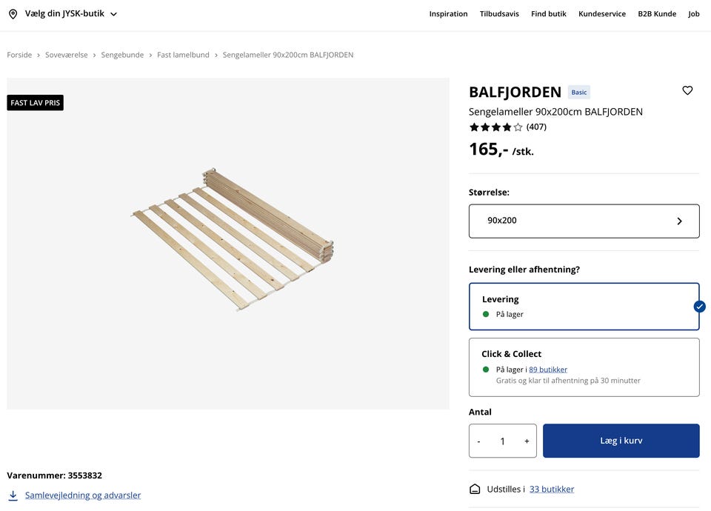Click the chevron beside Vælg din JYSK-butik
The width and height of the screenshot is (711, 511).
click(113, 13)
